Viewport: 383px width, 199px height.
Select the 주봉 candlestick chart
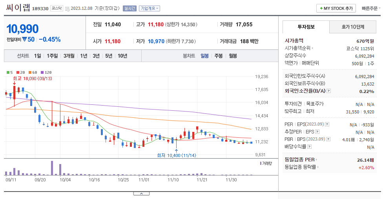[x=219, y=56]
